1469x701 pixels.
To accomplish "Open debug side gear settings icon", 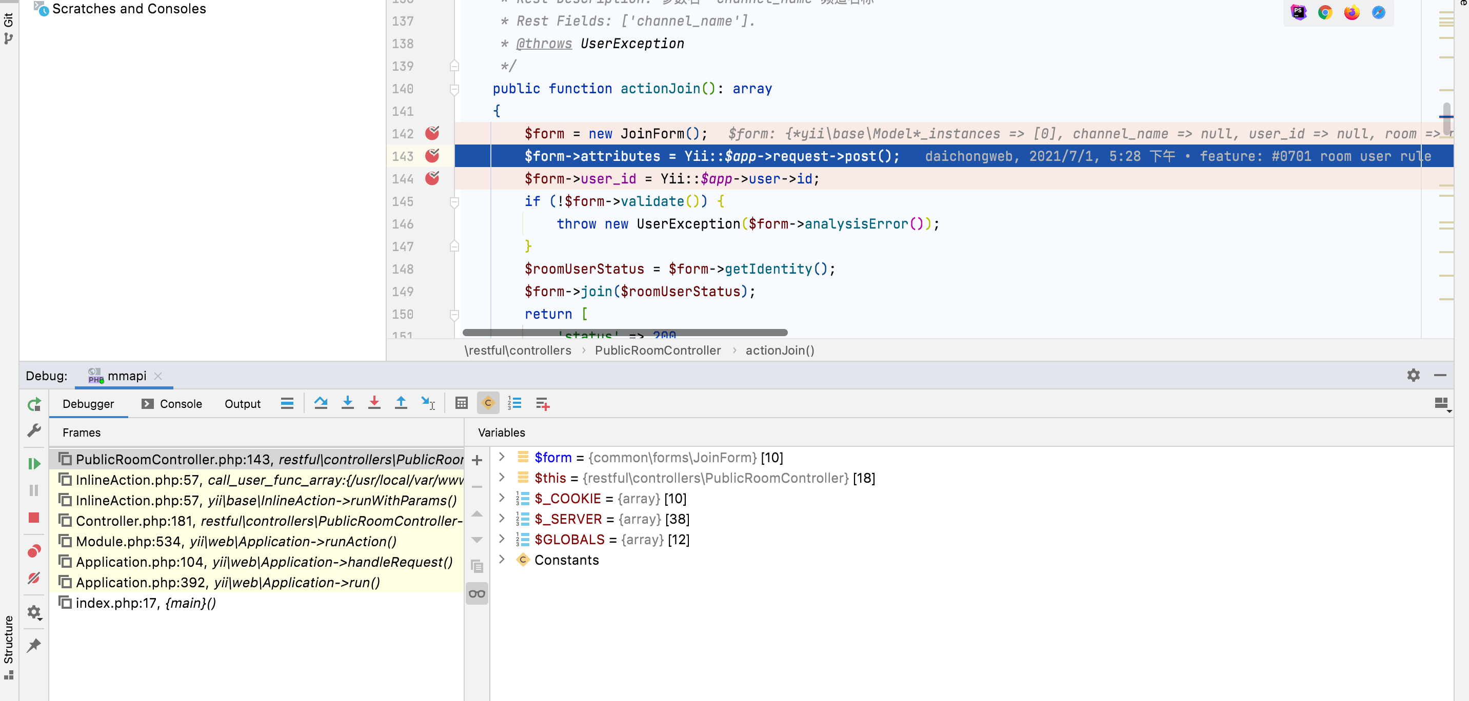I will point(34,612).
